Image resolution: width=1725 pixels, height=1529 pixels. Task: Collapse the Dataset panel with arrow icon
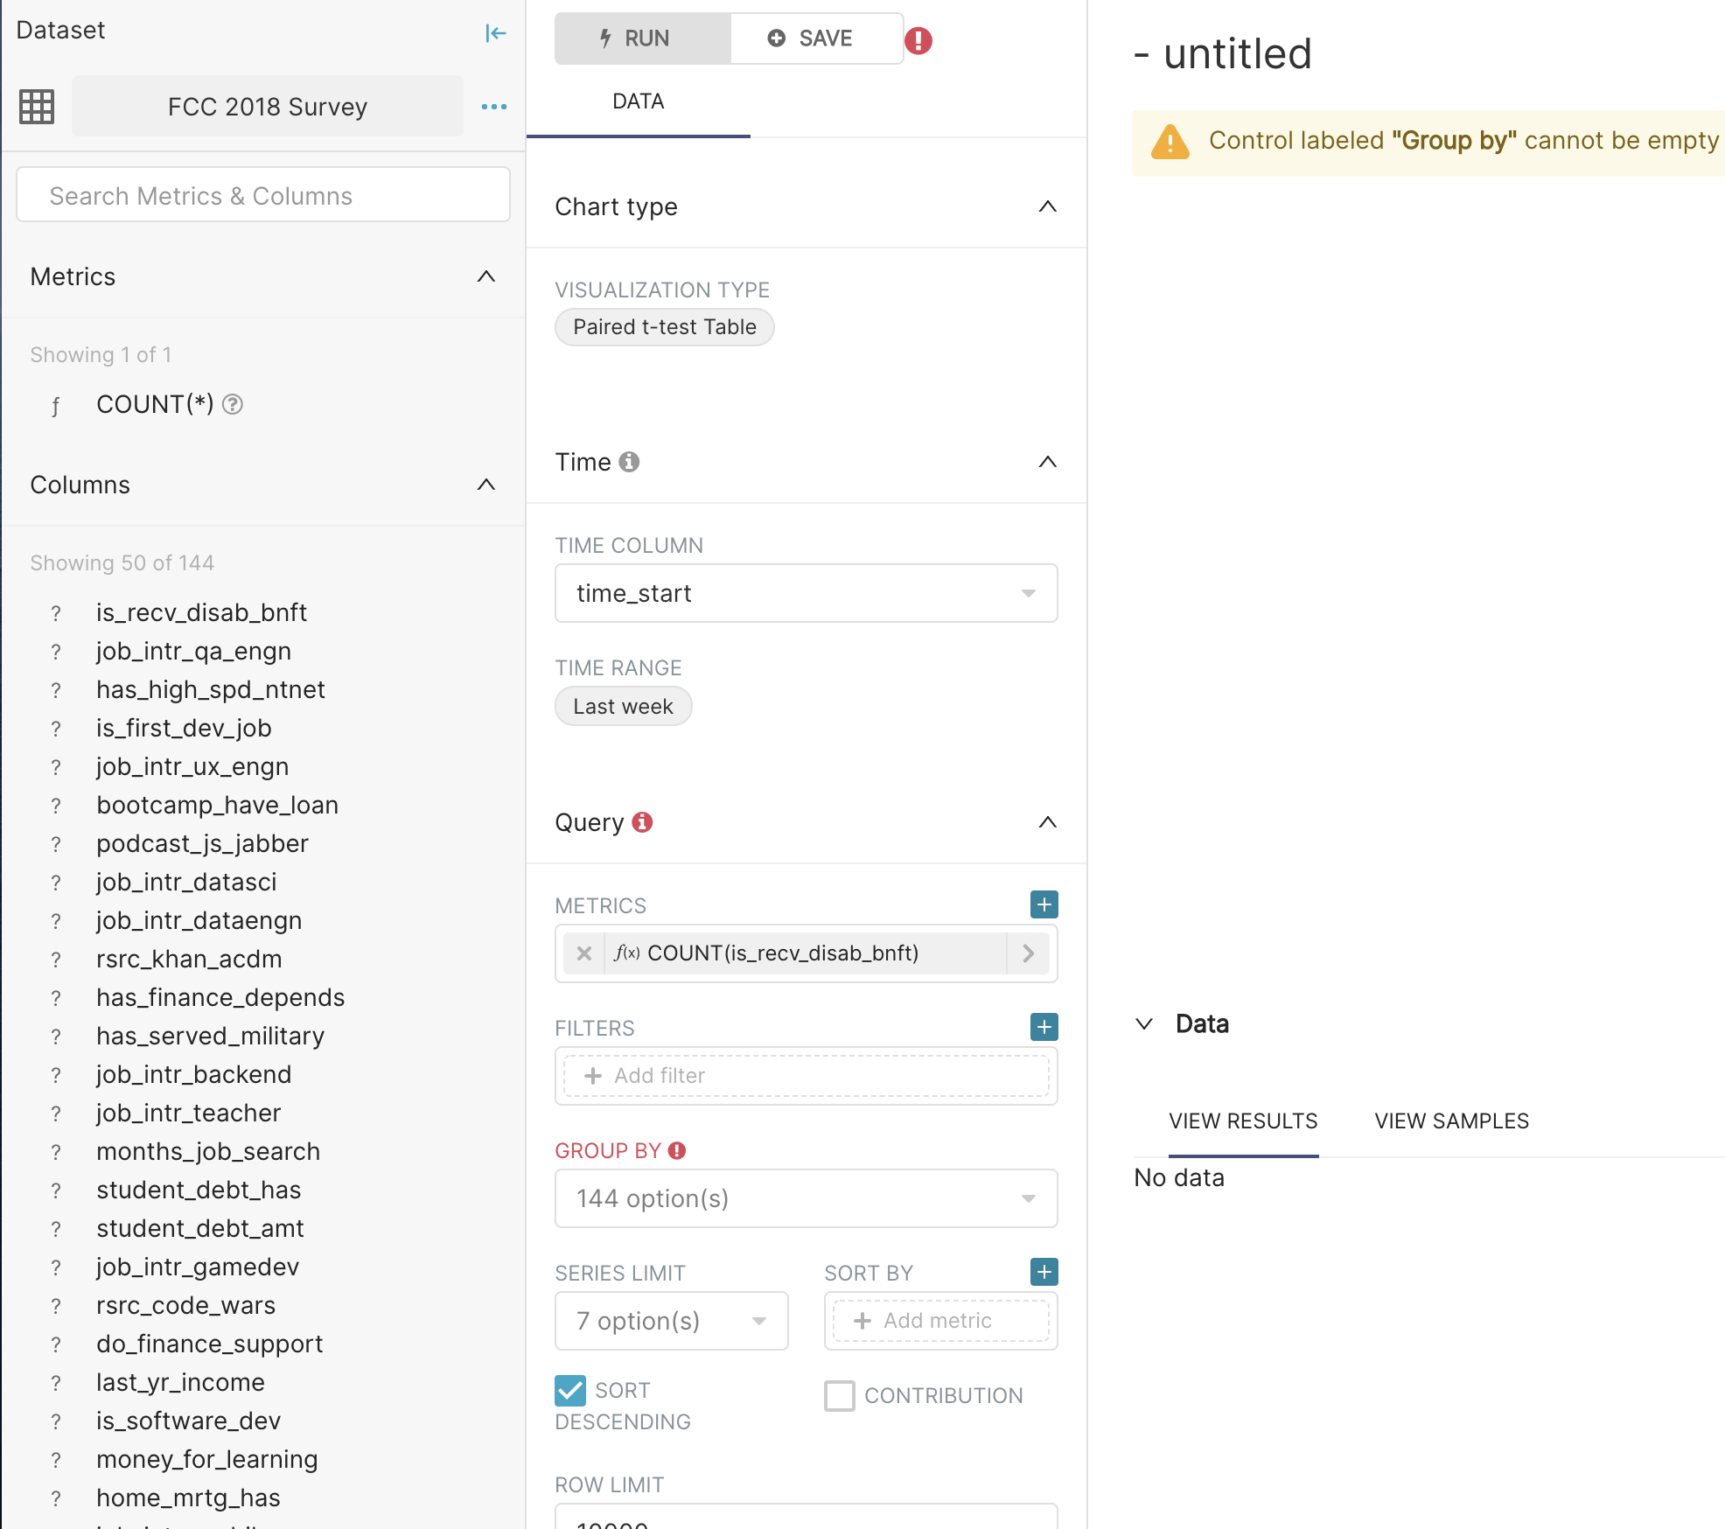tap(495, 32)
